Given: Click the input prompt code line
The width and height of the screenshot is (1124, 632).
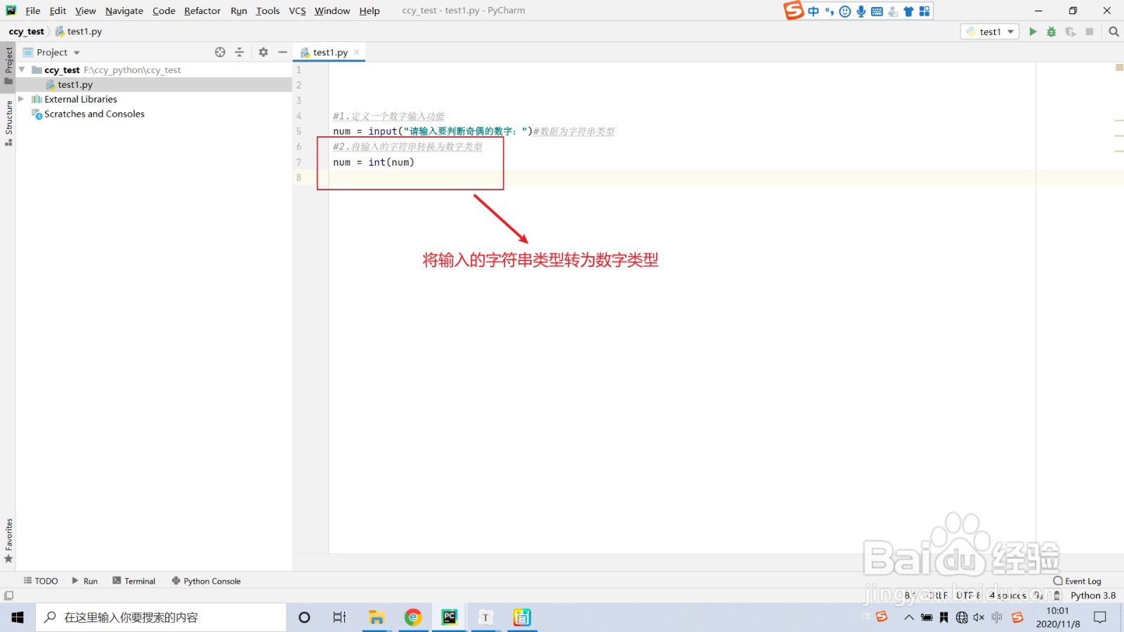Looking at the screenshot, I should (473, 131).
